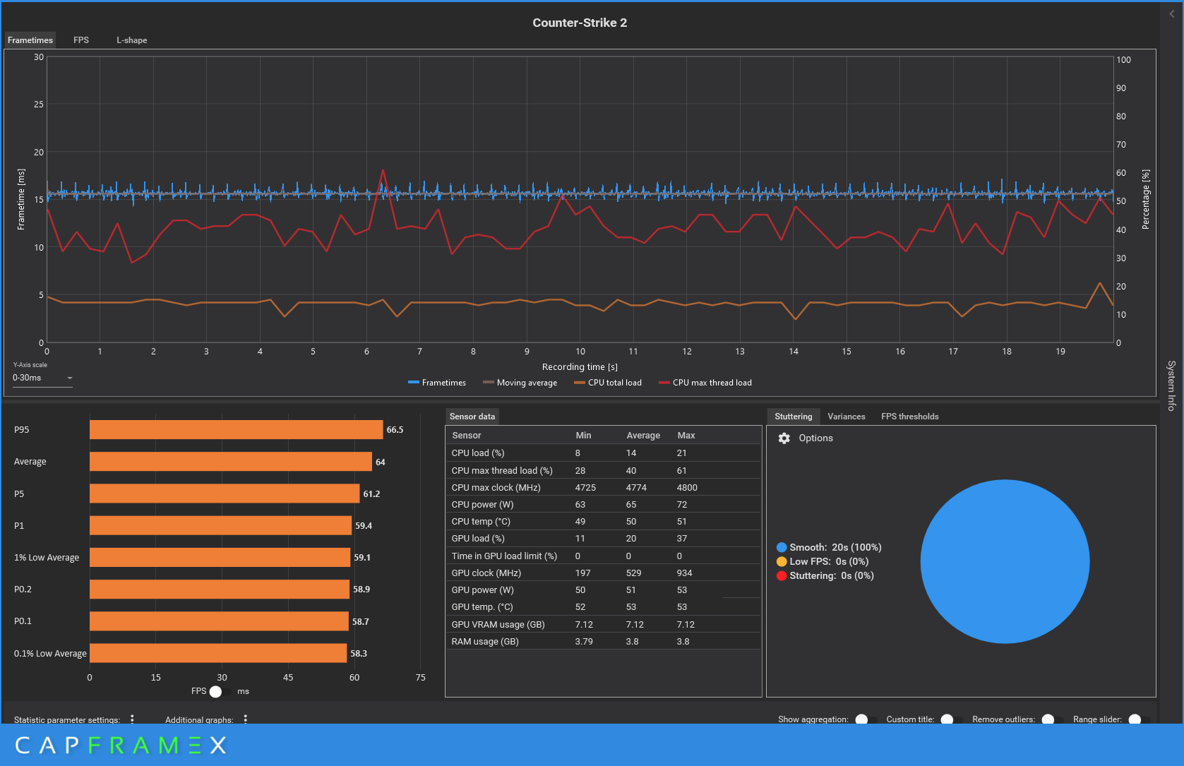
Task: Open the Options label in stuttering panel
Action: tap(815, 438)
